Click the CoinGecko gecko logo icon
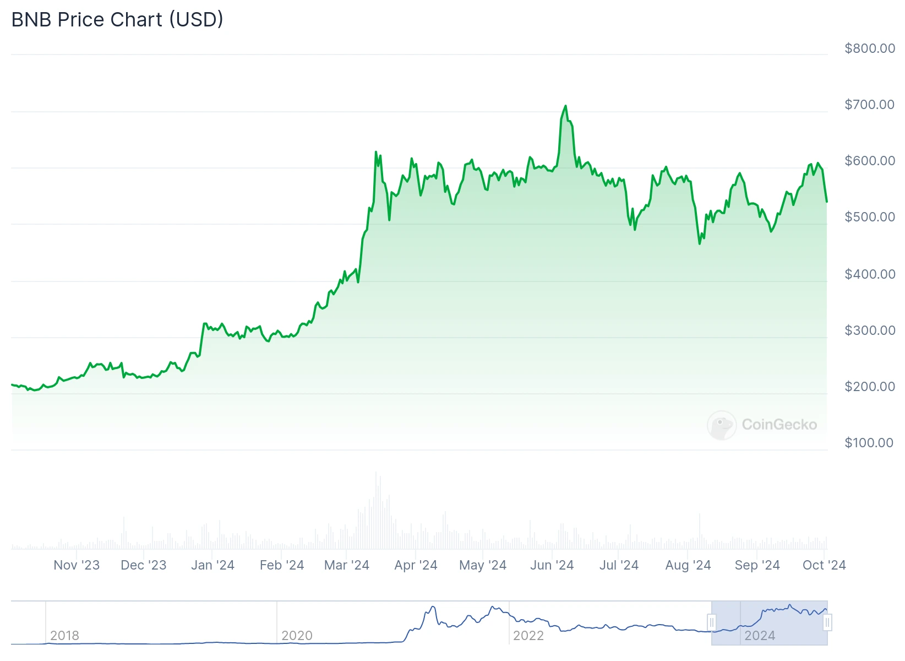 pyautogui.click(x=721, y=425)
